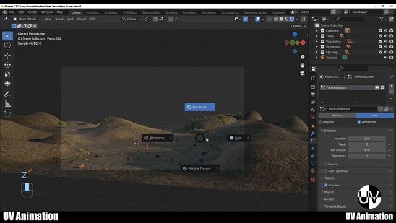
Task: Toggle Regrow checkbox
Action: pyautogui.click(x=321, y=122)
